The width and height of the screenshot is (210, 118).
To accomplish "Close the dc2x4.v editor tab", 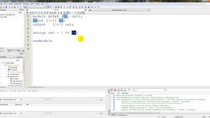I will [x=85, y=10].
